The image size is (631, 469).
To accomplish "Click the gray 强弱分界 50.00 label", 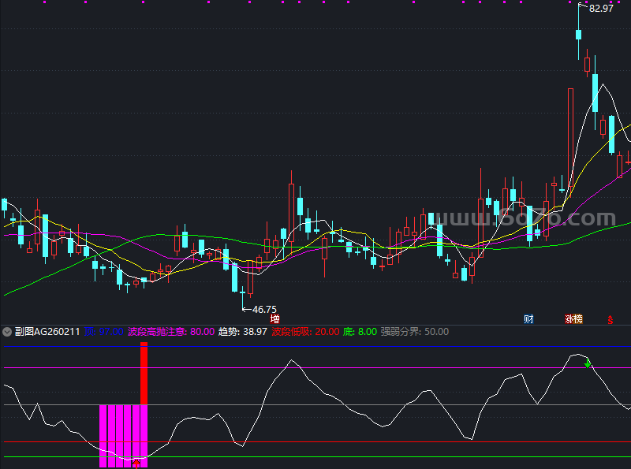I will (414, 332).
